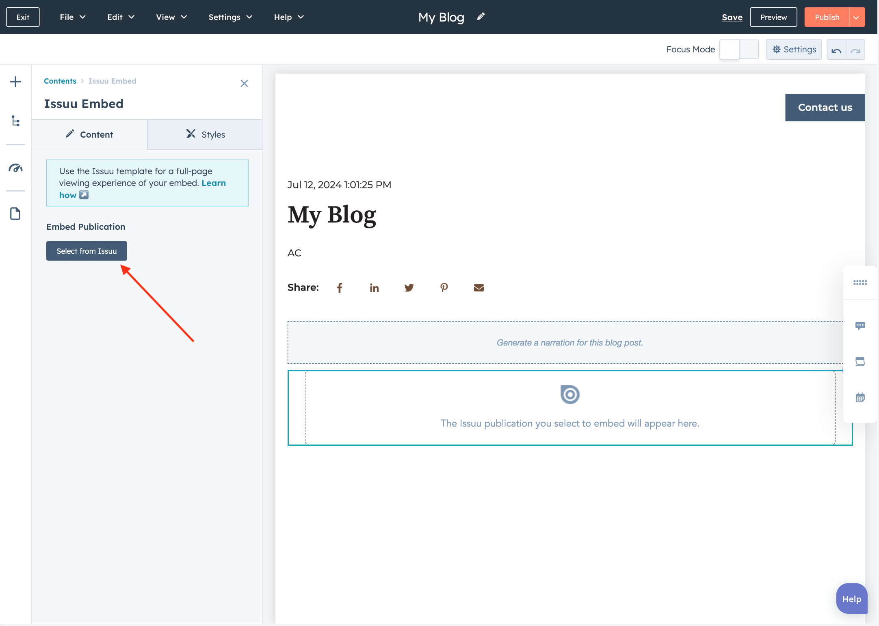Open the Help menu
This screenshot has width=879, height=626.
289,17
